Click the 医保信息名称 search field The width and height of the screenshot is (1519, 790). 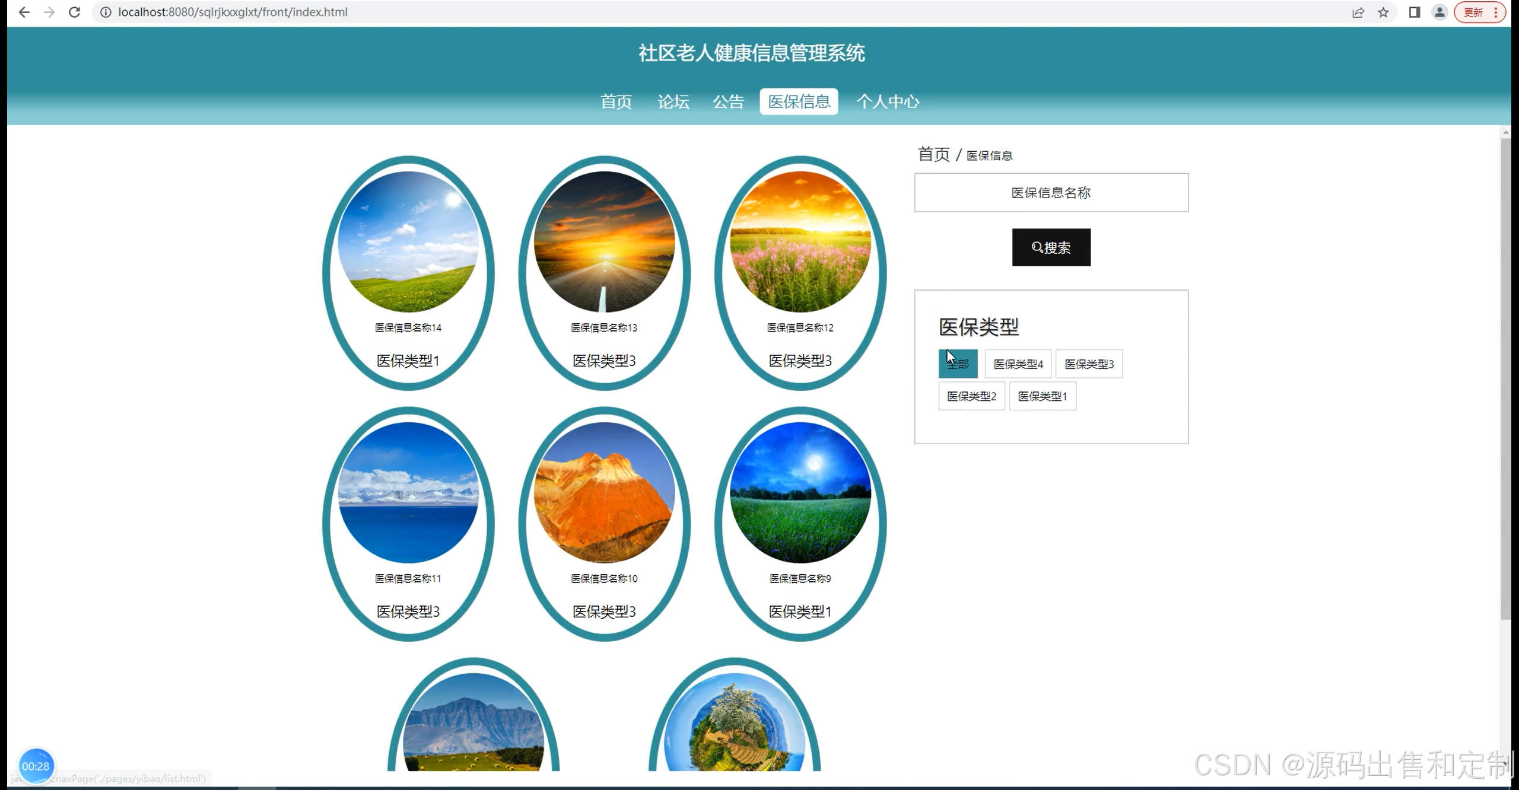[1051, 192]
